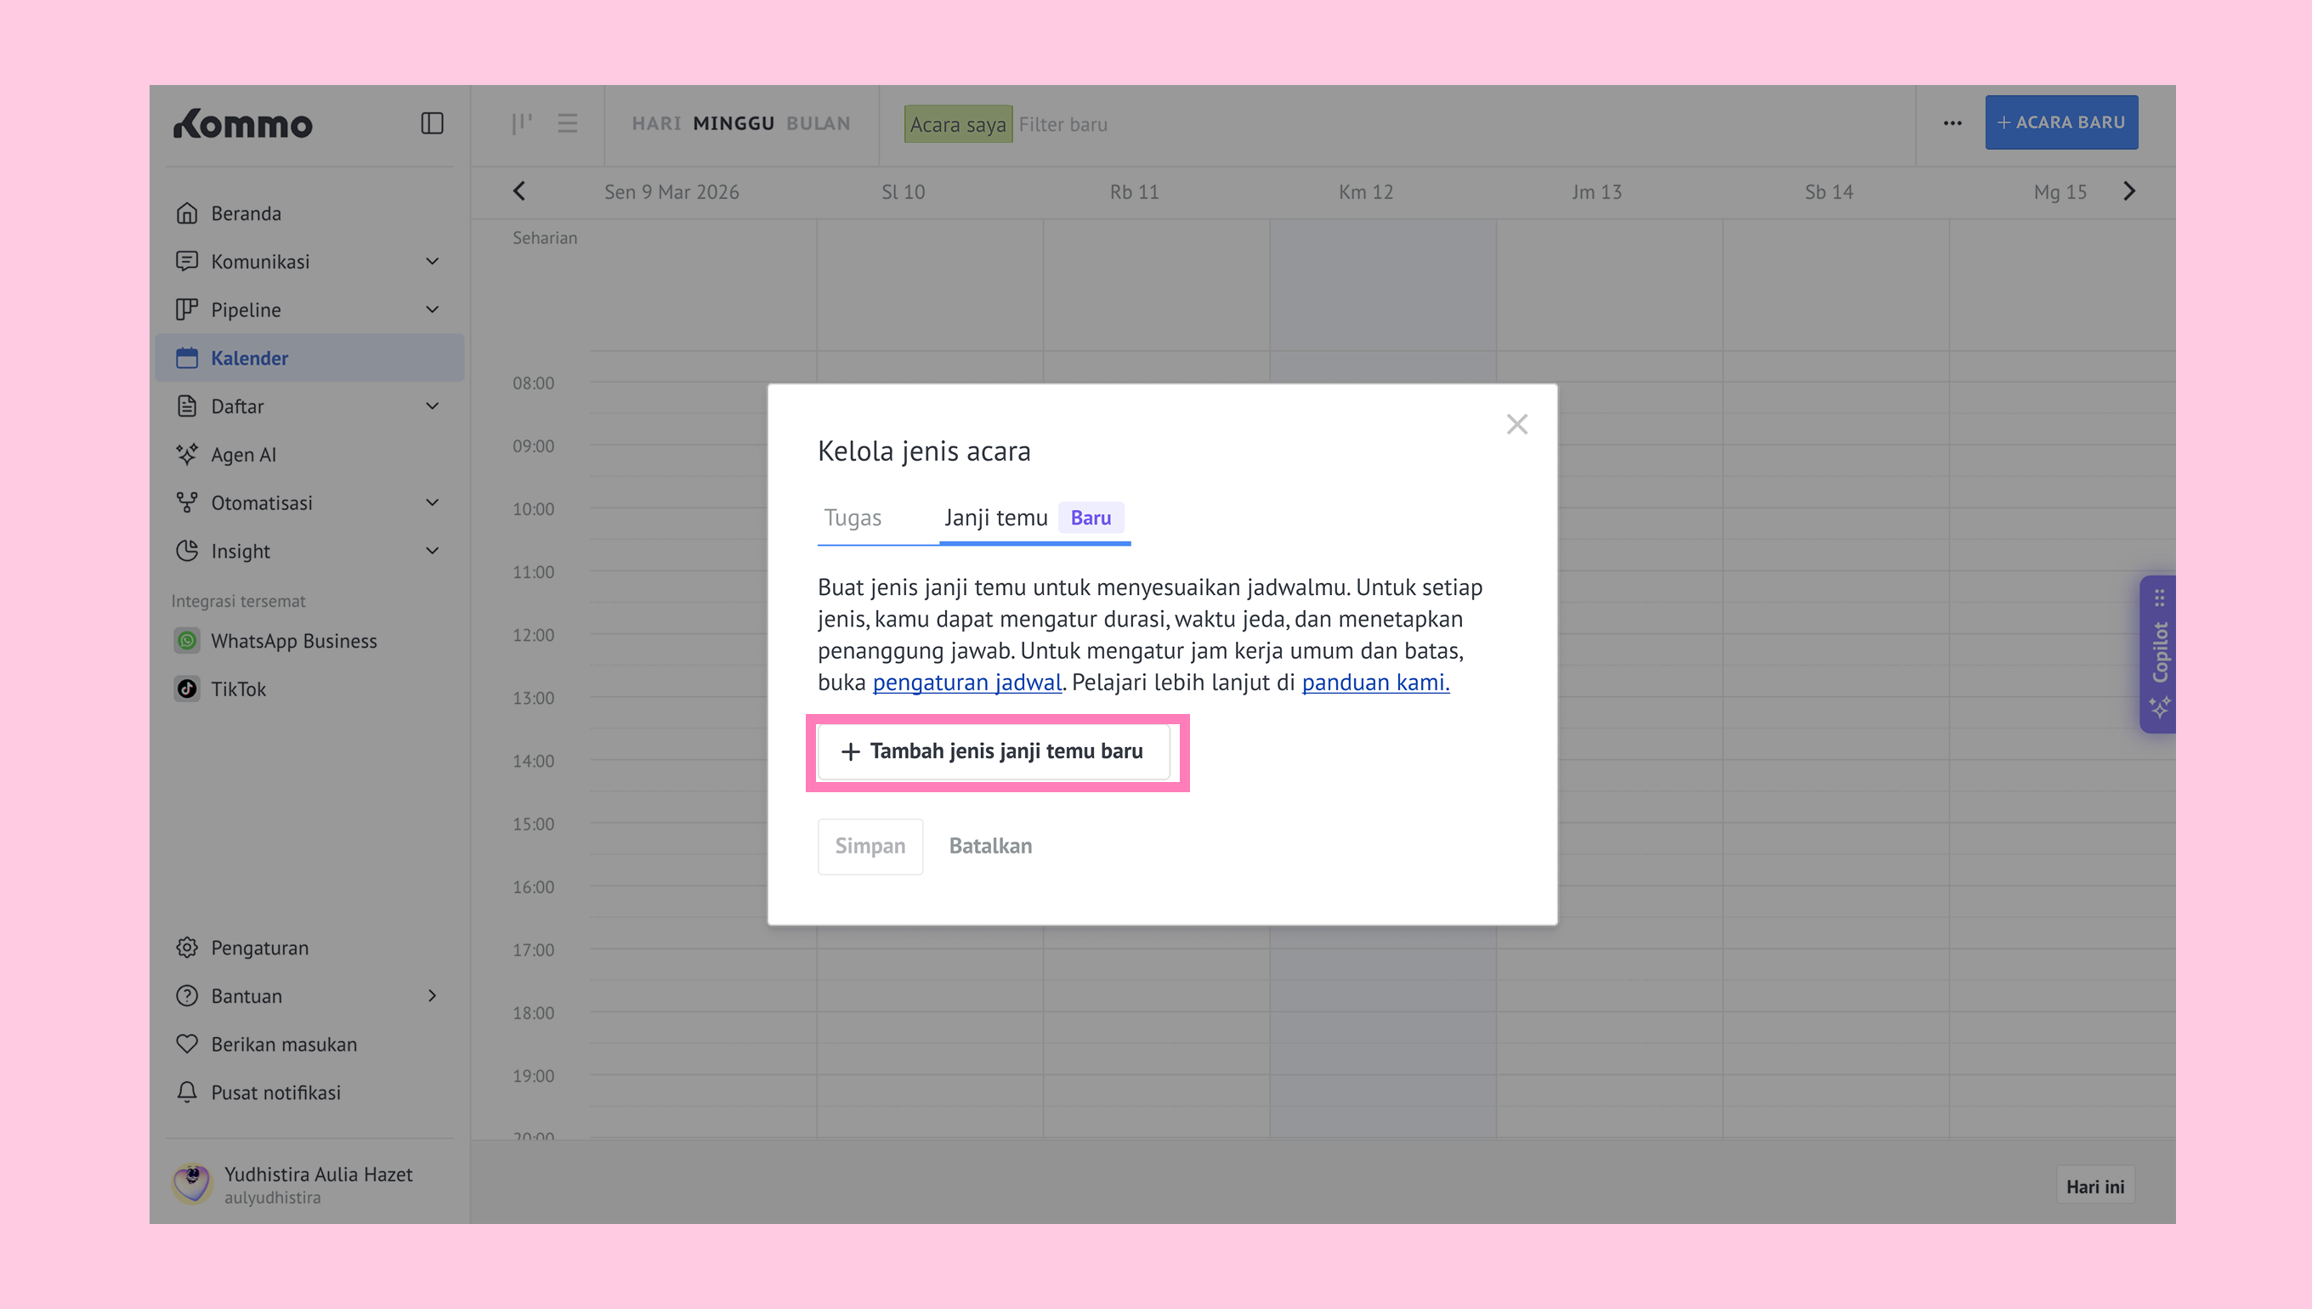Open WhatsApp Business integration
The image size is (2312, 1309).
pyautogui.click(x=293, y=641)
